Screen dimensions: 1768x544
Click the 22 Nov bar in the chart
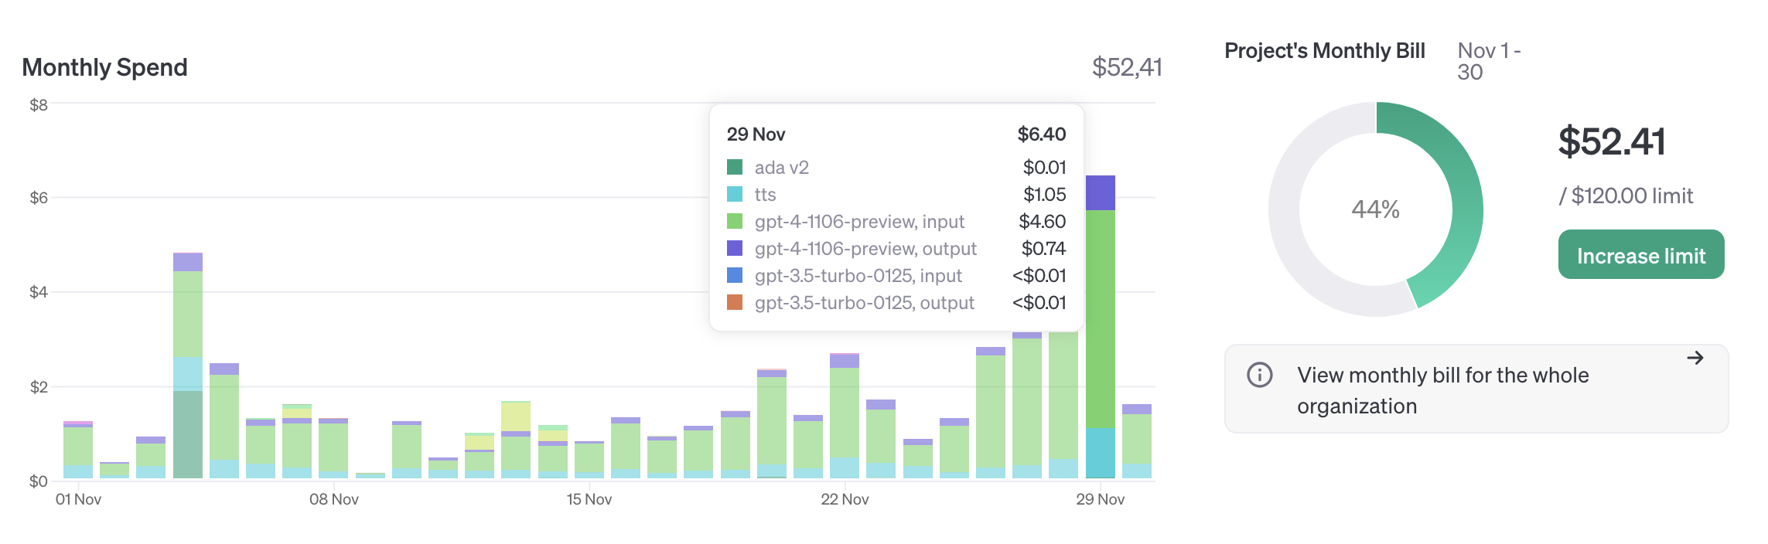[845, 417]
